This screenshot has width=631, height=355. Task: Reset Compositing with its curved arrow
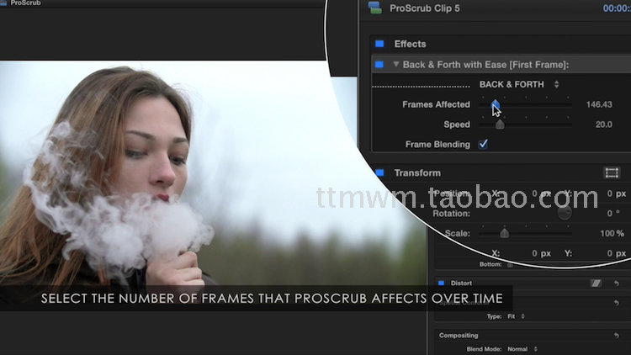coord(617,336)
